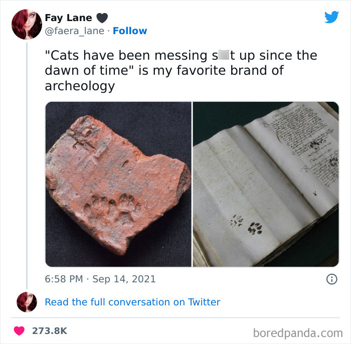Open the red clay brick photo
The image size is (351, 344).
tap(118, 184)
